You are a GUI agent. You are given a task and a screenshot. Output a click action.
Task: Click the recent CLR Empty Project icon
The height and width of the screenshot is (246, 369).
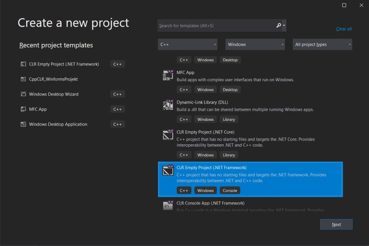coord(23,64)
